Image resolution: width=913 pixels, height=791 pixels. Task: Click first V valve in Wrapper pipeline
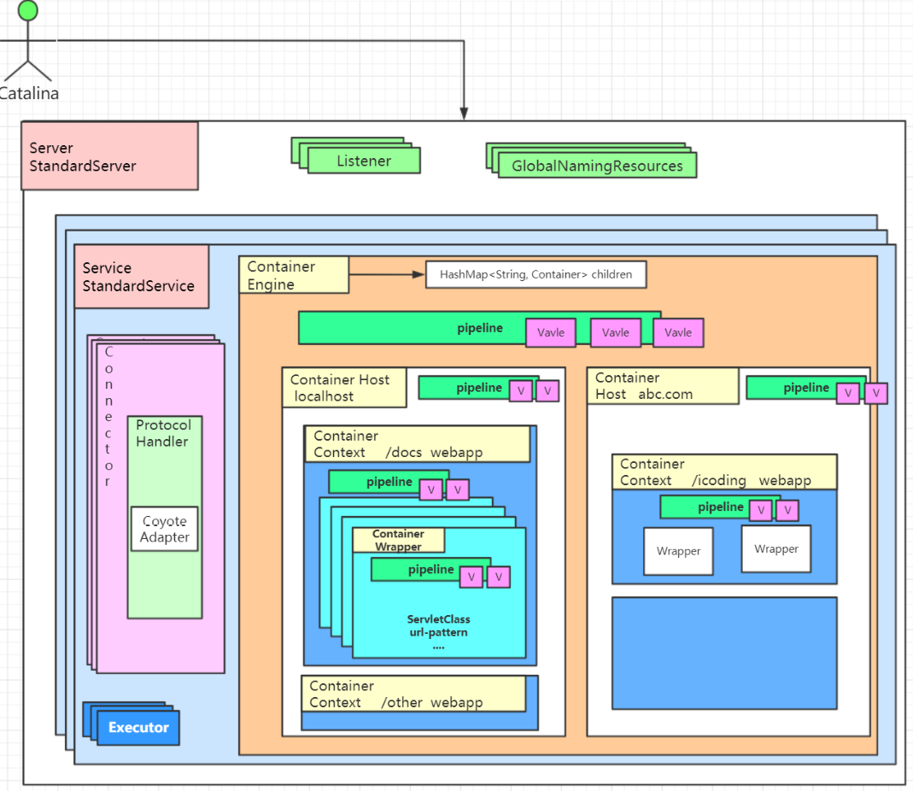click(x=471, y=577)
